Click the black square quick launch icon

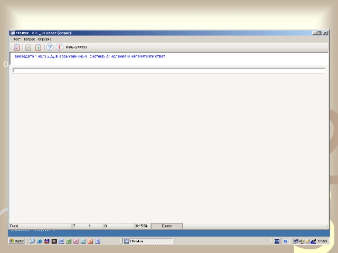(54, 241)
